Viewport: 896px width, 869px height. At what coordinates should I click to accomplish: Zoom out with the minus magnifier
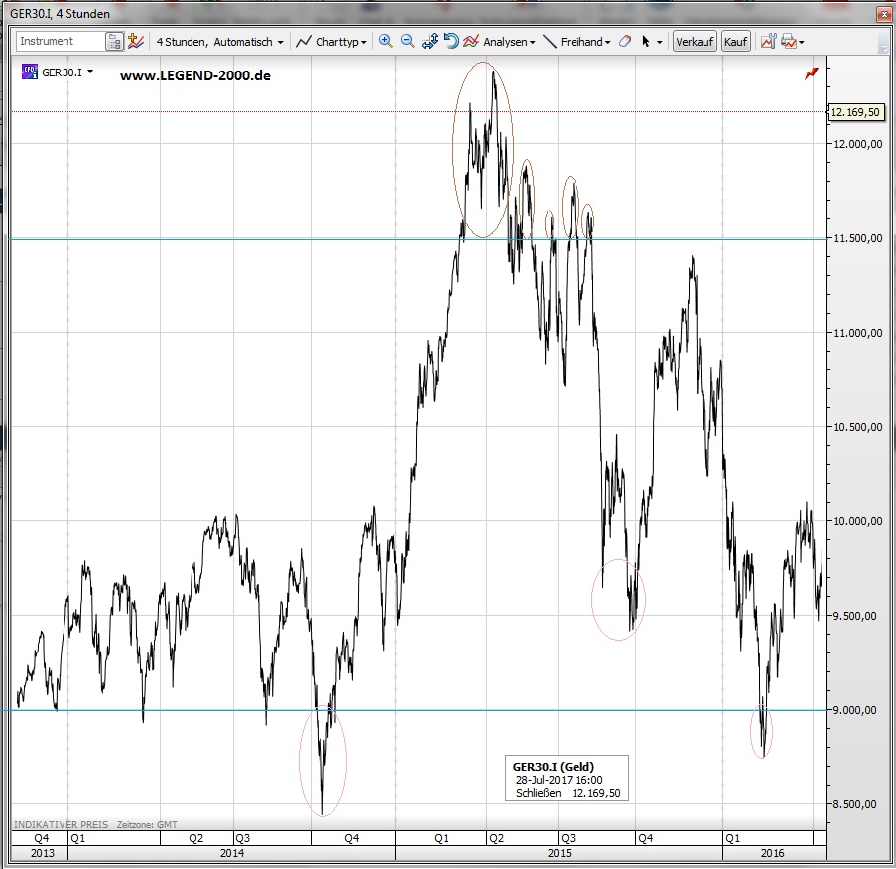click(407, 42)
